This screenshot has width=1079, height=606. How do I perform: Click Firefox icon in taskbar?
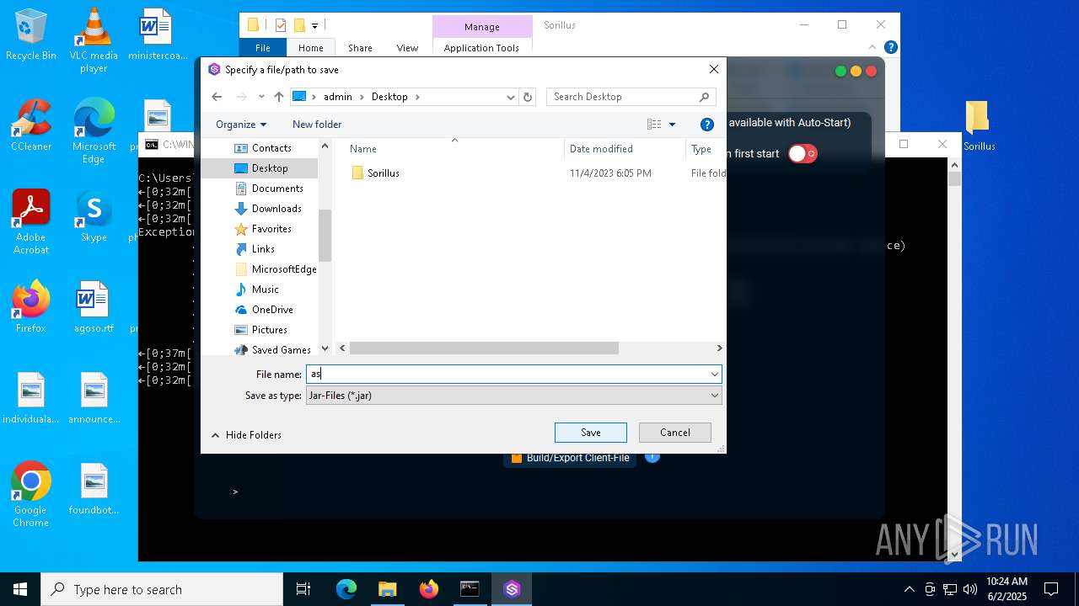coord(429,589)
